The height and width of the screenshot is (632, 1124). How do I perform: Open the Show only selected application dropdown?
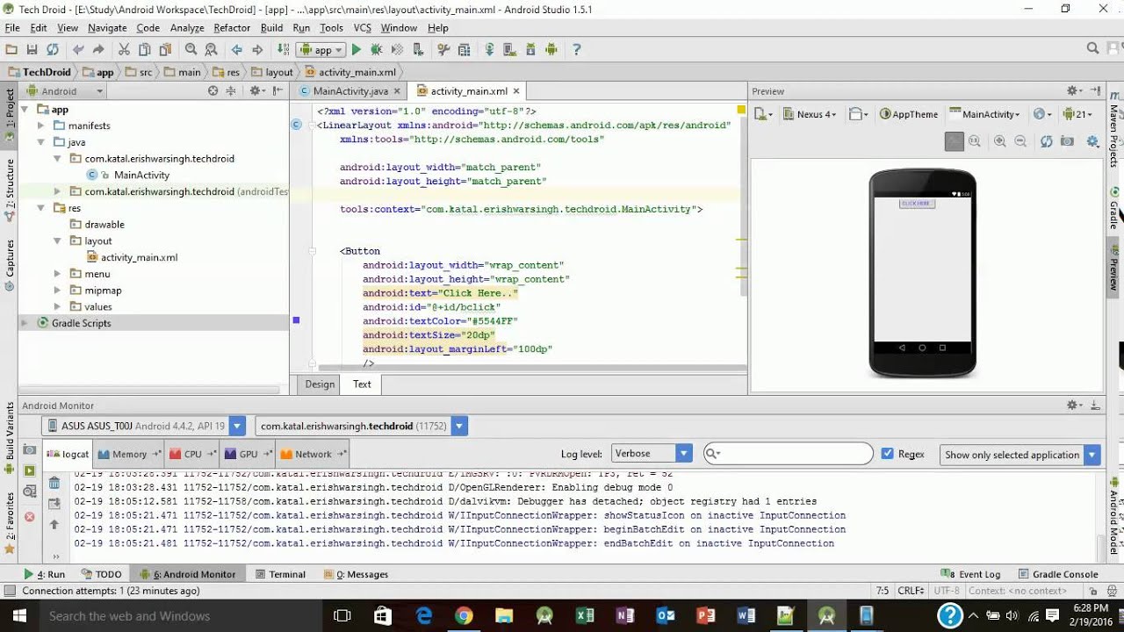[x=1020, y=455]
